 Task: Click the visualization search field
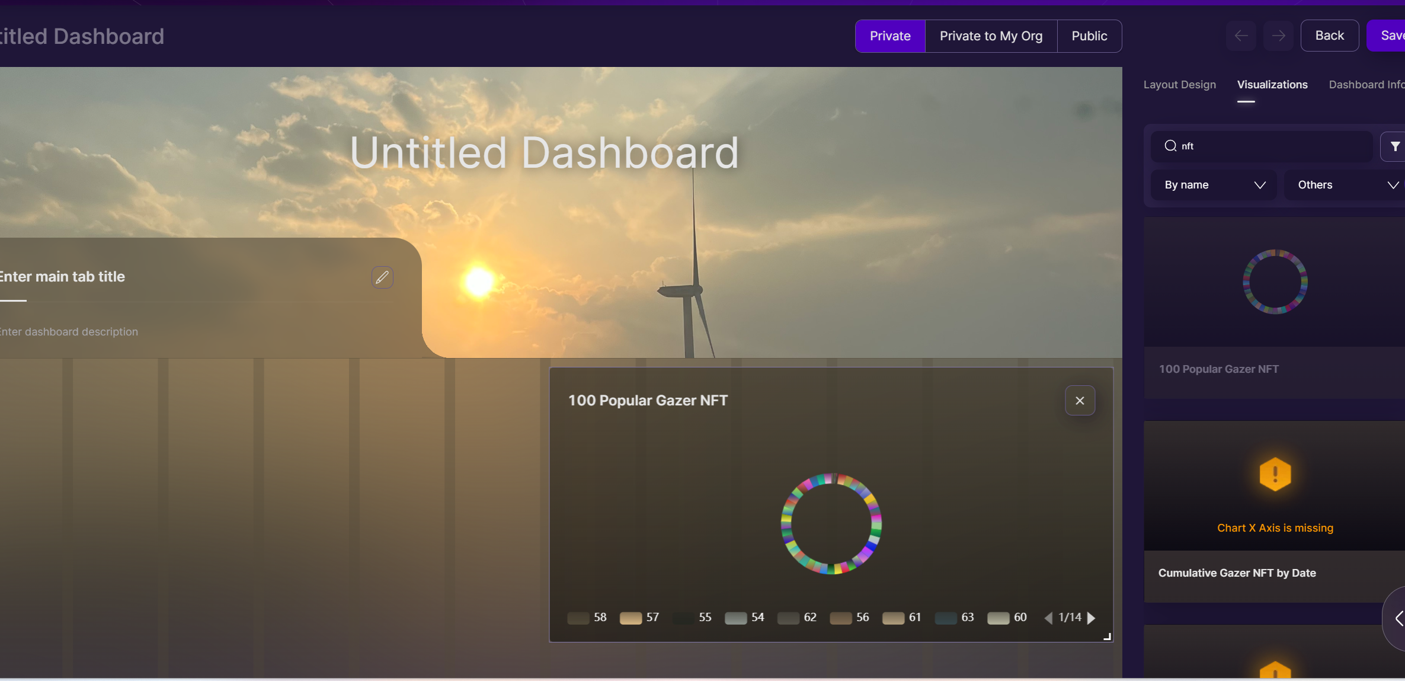point(1262,146)
